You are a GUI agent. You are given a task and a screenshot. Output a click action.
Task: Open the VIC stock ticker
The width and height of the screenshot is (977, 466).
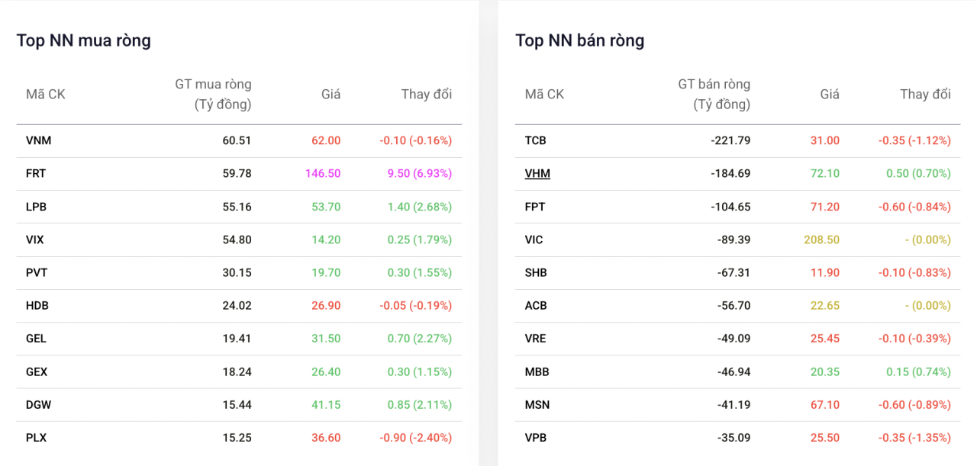tap(534, 239)
